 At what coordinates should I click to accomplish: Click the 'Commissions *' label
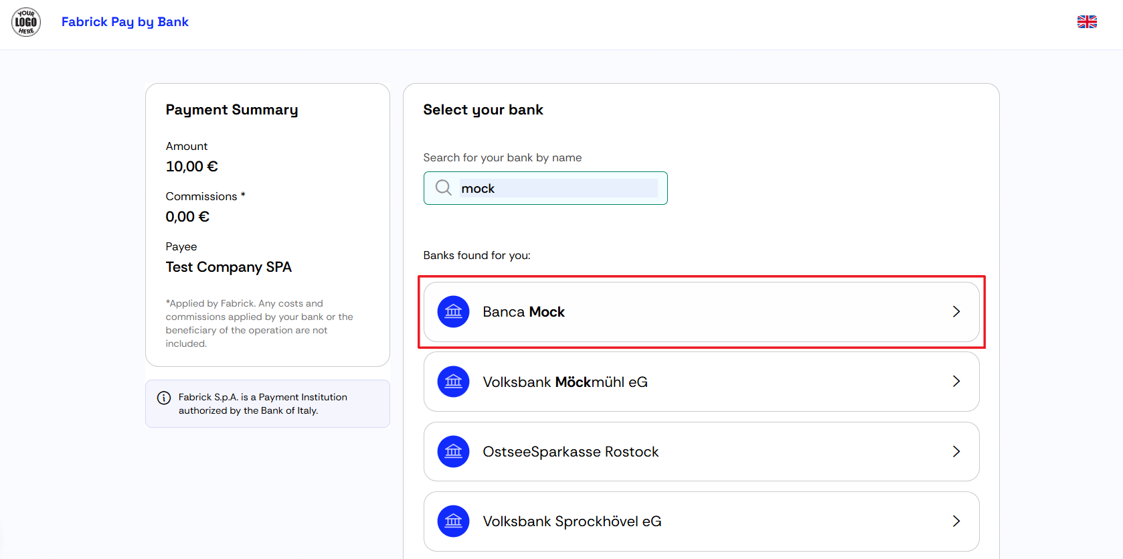pos(205,196)
